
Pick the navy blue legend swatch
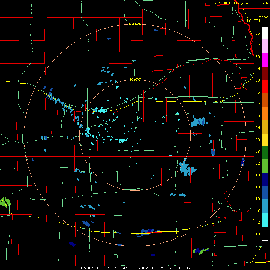265,180
